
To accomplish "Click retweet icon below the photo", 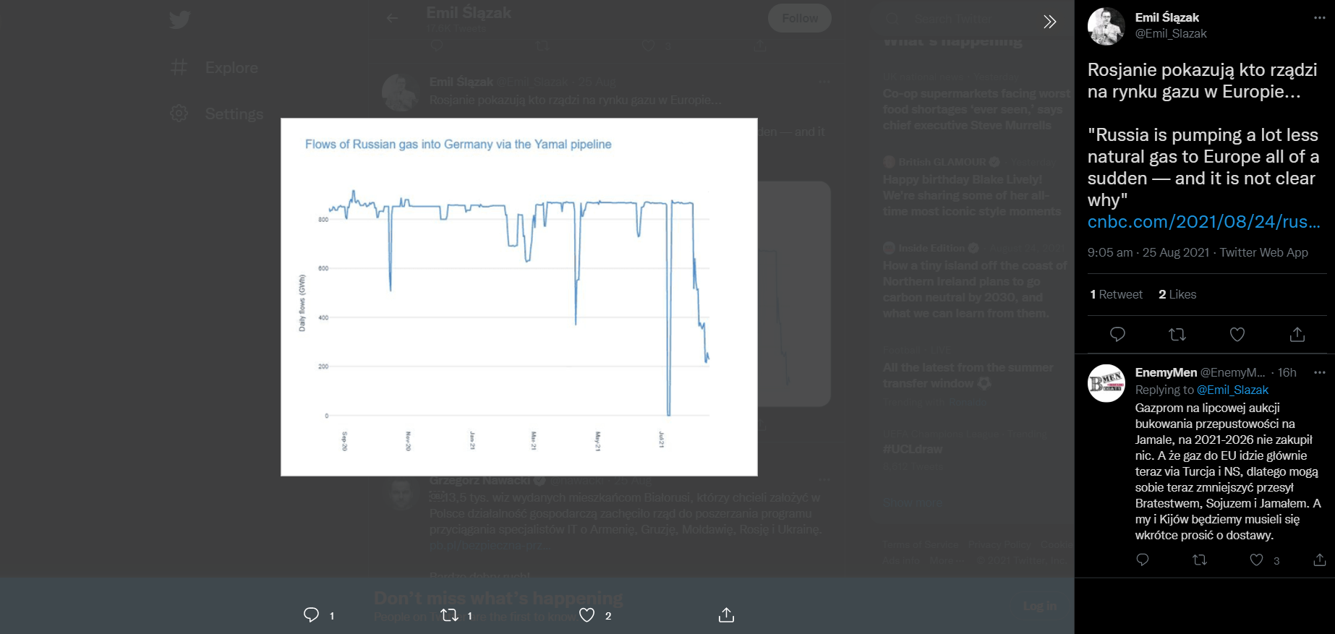I will point(449,615).
